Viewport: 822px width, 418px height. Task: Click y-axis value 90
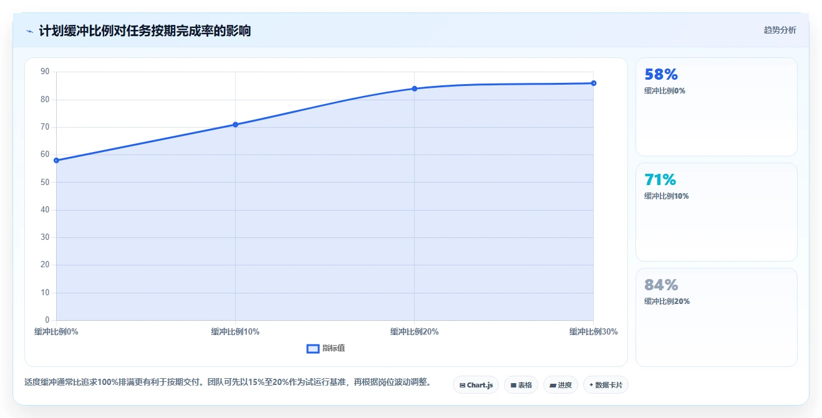pos(45,72)
